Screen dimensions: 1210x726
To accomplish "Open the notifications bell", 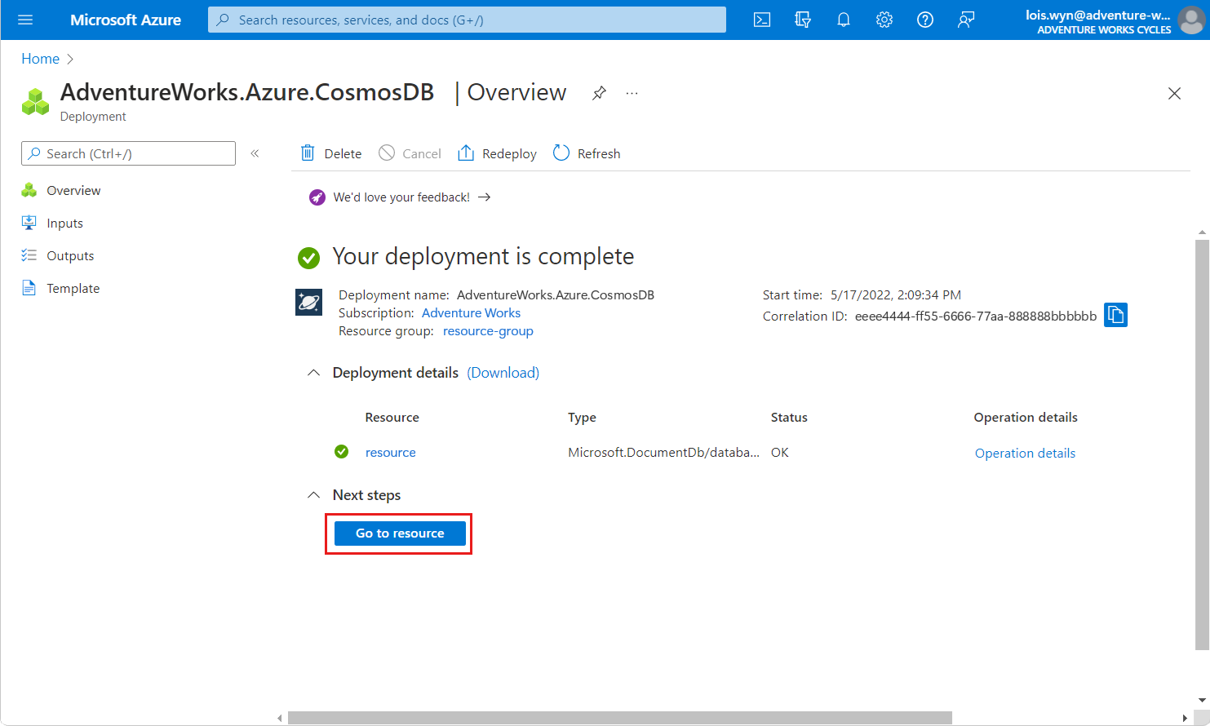I will pyautogui.click(x=844, y=20).
